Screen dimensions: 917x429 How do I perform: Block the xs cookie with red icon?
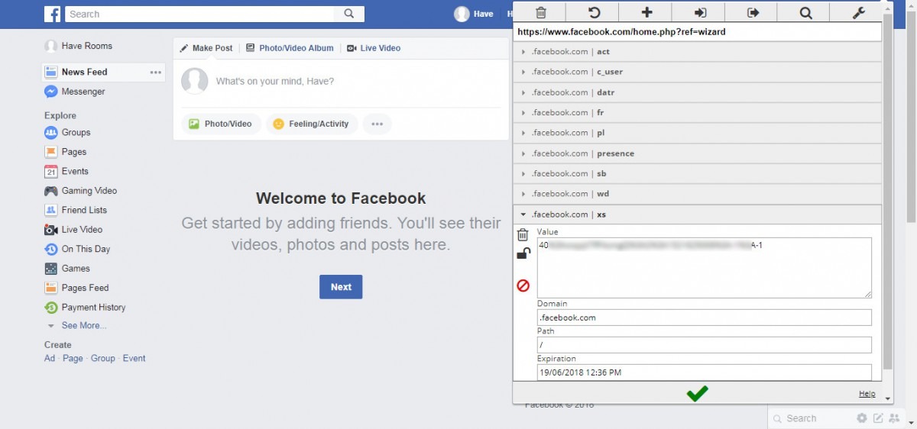pyautogui.click(x=523, y=285)
